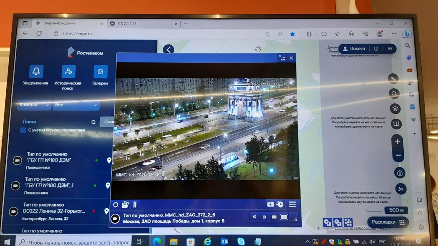
Task: Open browser extensions puzzle icon
Action: click(x=309, y=34)
